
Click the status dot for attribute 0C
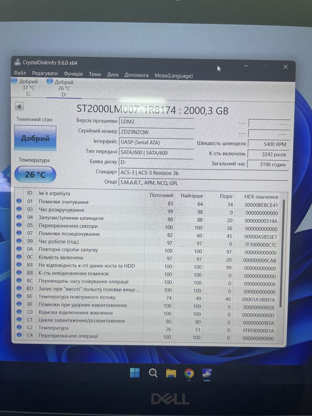coord(19,257)
